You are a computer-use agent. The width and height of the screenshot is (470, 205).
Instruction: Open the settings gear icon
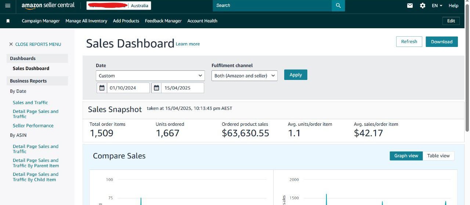tap(423, 6)
